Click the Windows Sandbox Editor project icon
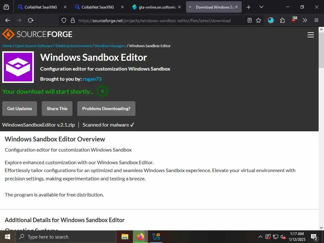Image resolution: width=324 pixels, height=243 pixels. tap(18, 67)
